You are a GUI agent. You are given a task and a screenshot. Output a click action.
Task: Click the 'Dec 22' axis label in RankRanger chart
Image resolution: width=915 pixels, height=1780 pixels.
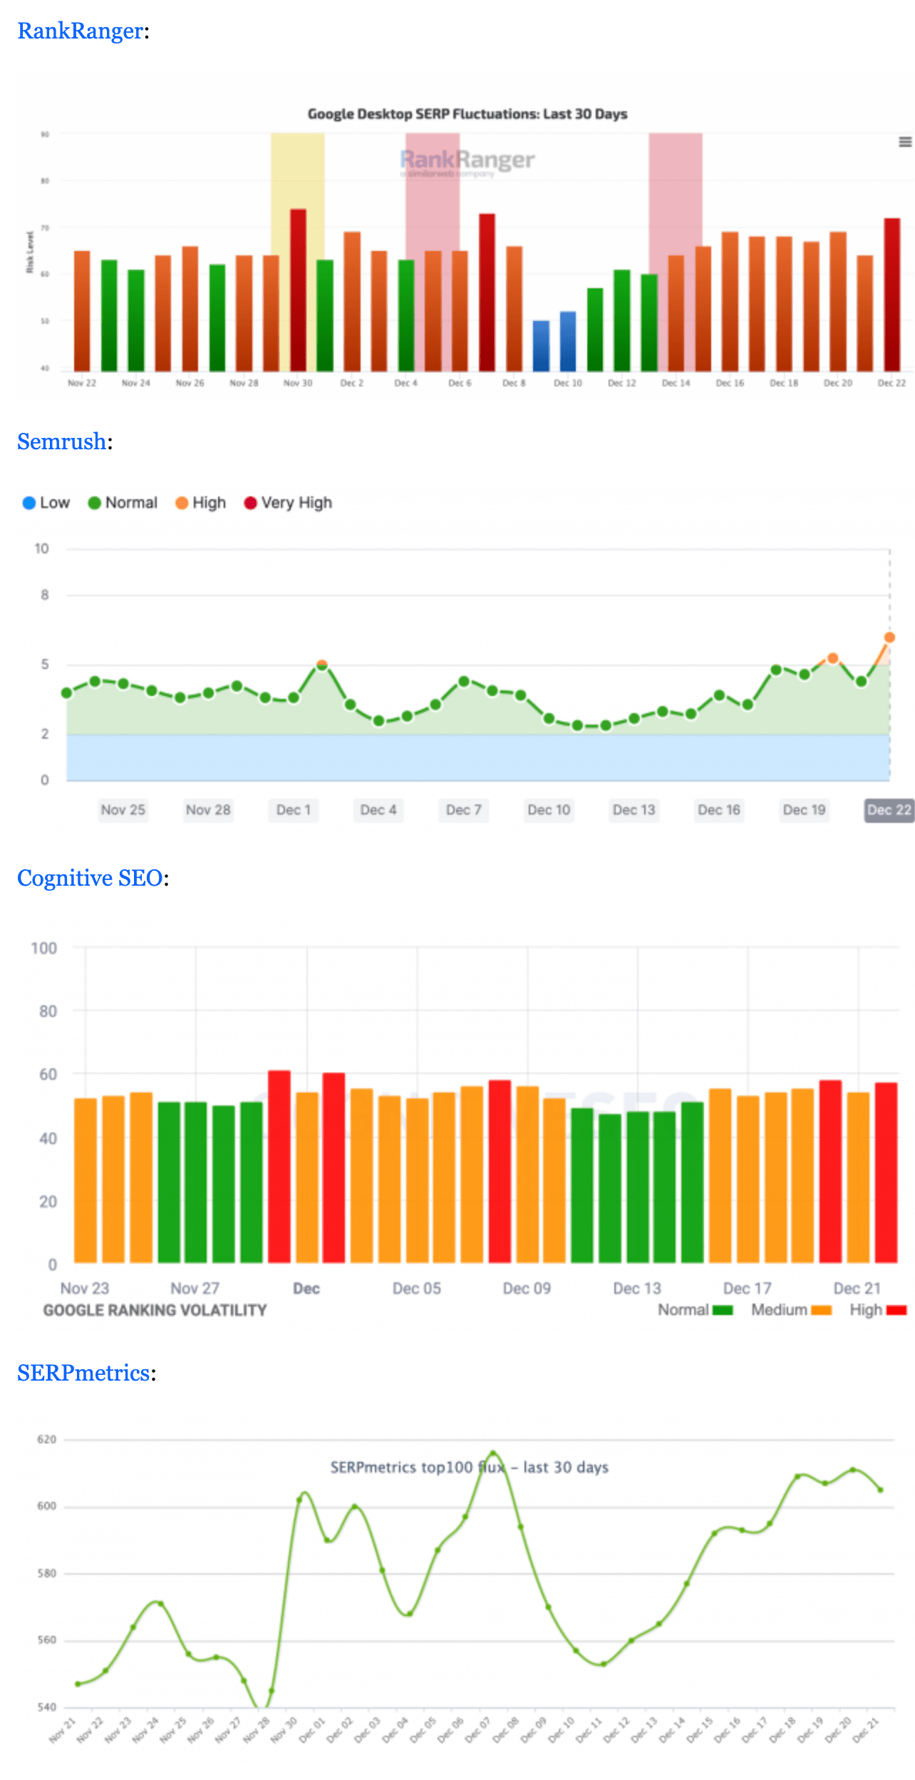pos(891,384)
